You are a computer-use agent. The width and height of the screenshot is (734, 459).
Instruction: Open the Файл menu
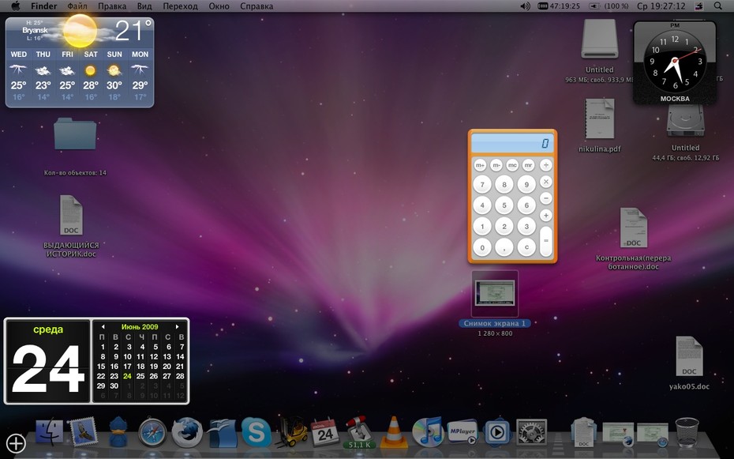click(x=77, y=6)
